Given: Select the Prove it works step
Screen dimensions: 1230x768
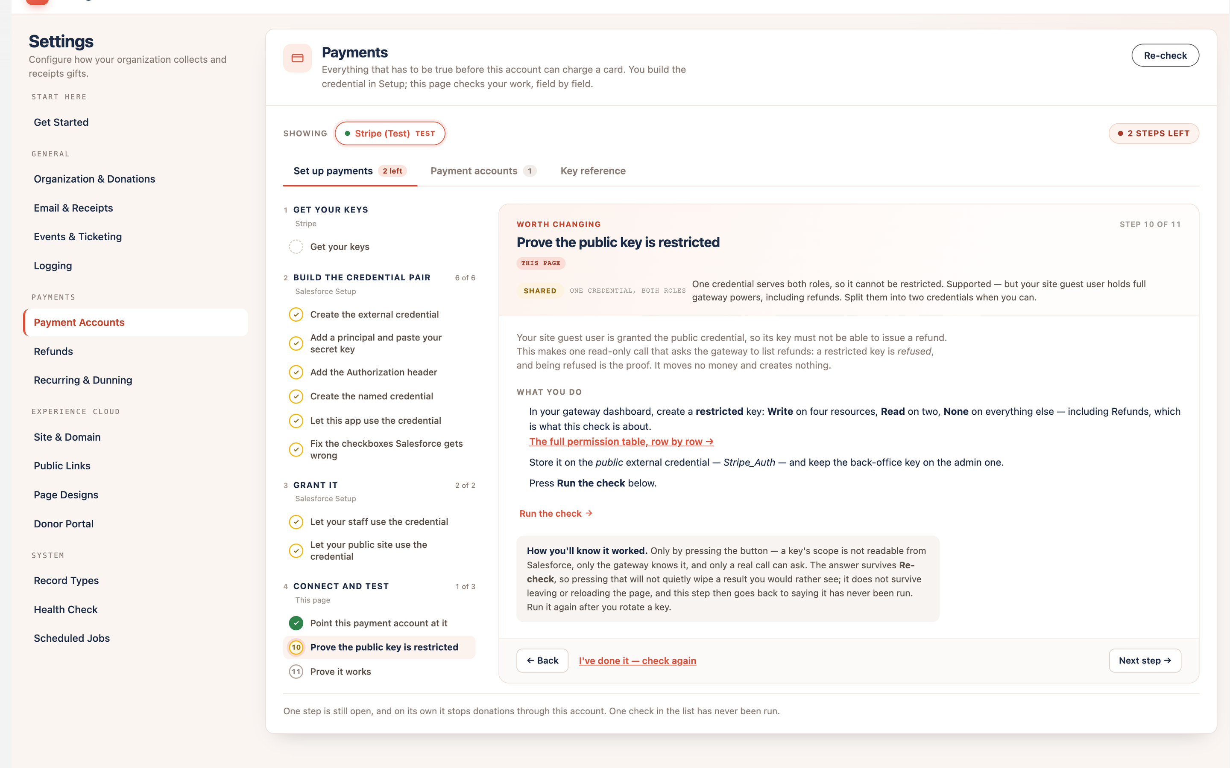Looking at the screenshot, I should point(379,672).
